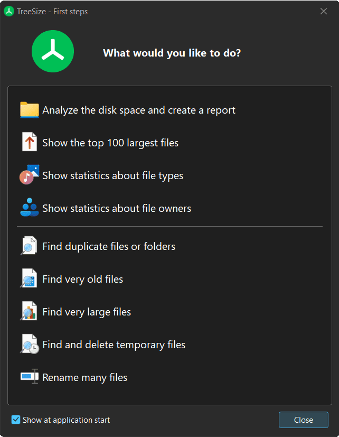Select Find very old files
Screen dimensions: 339x437
[83, 279]
